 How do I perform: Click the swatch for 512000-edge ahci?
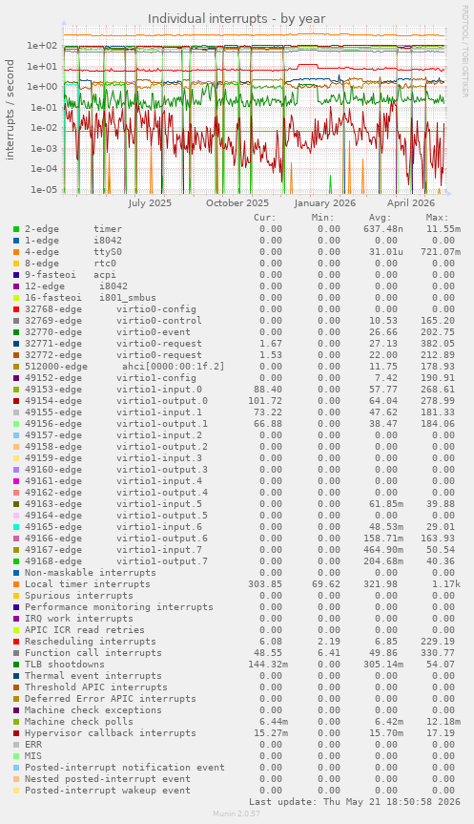tap(16, 367)
